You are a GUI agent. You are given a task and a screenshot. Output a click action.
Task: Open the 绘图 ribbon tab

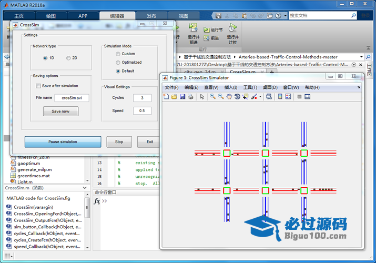(51, 16)
